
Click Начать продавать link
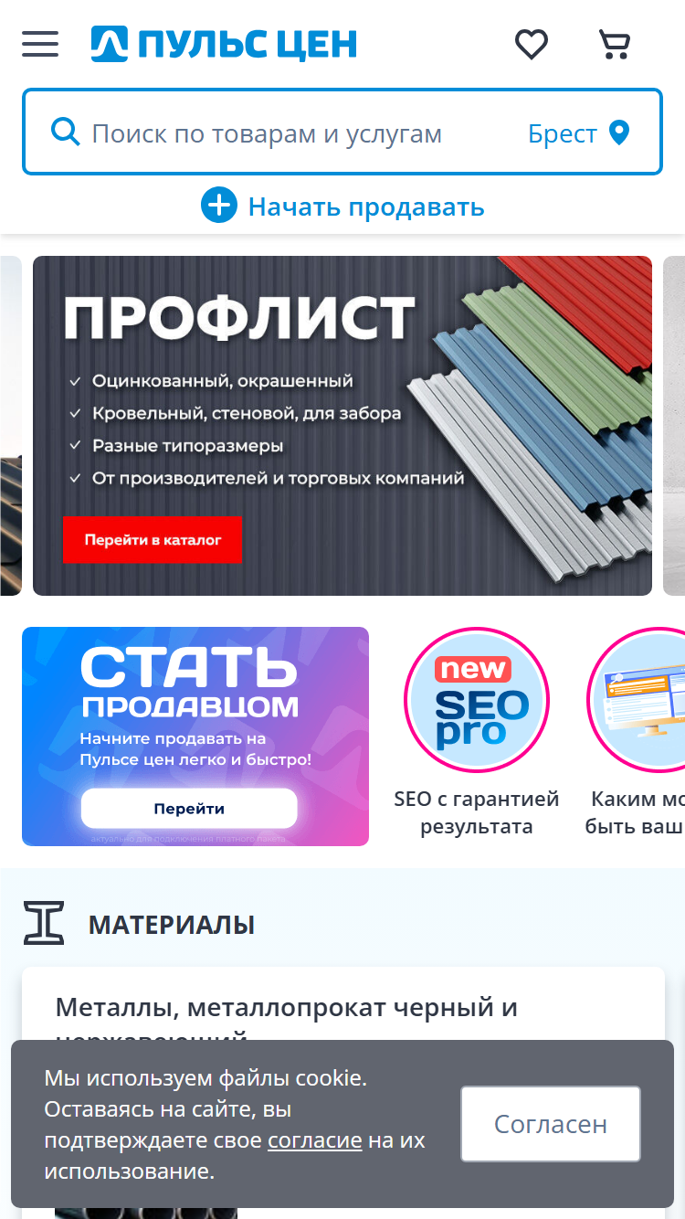(x=365, y=207)
